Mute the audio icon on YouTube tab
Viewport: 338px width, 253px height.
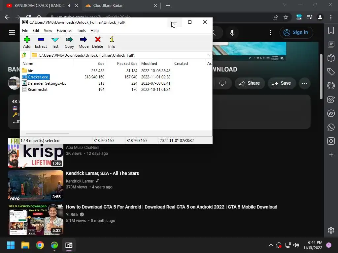tap(69, 6)
